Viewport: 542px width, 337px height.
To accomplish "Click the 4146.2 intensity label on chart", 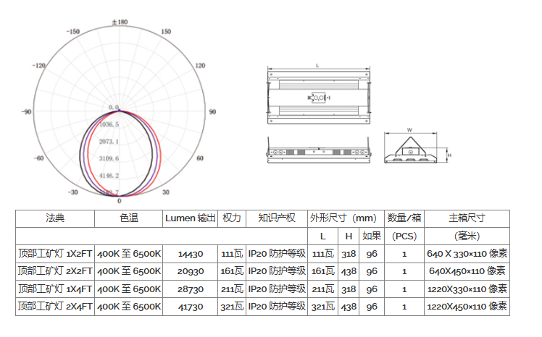I will pos(109,176).
